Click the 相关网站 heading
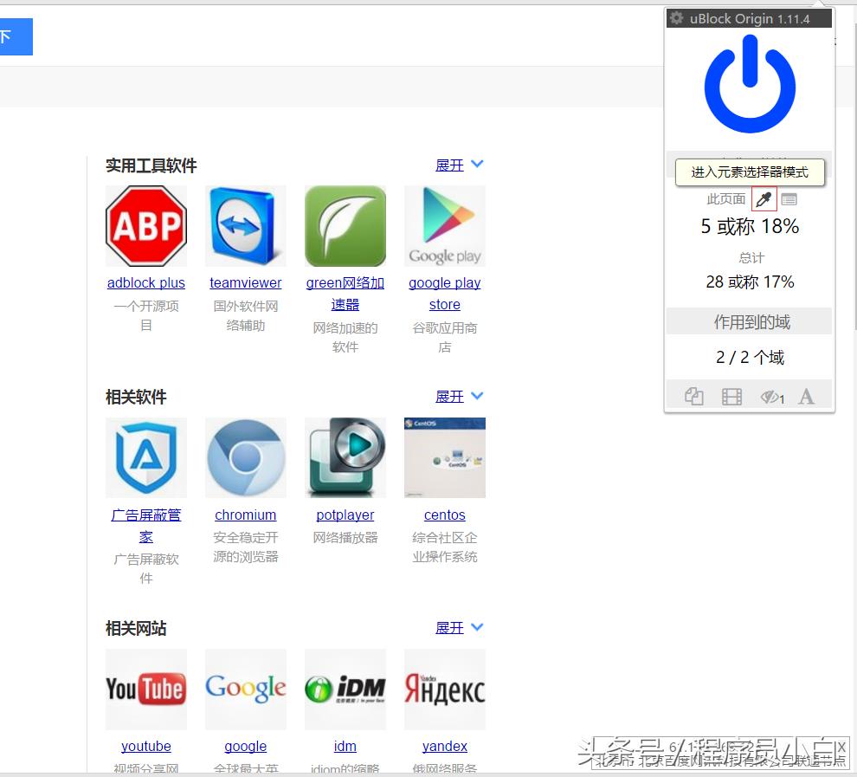 136,628
